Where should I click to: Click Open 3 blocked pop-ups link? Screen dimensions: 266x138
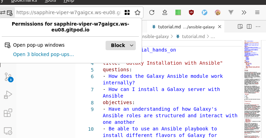[43, 54]
